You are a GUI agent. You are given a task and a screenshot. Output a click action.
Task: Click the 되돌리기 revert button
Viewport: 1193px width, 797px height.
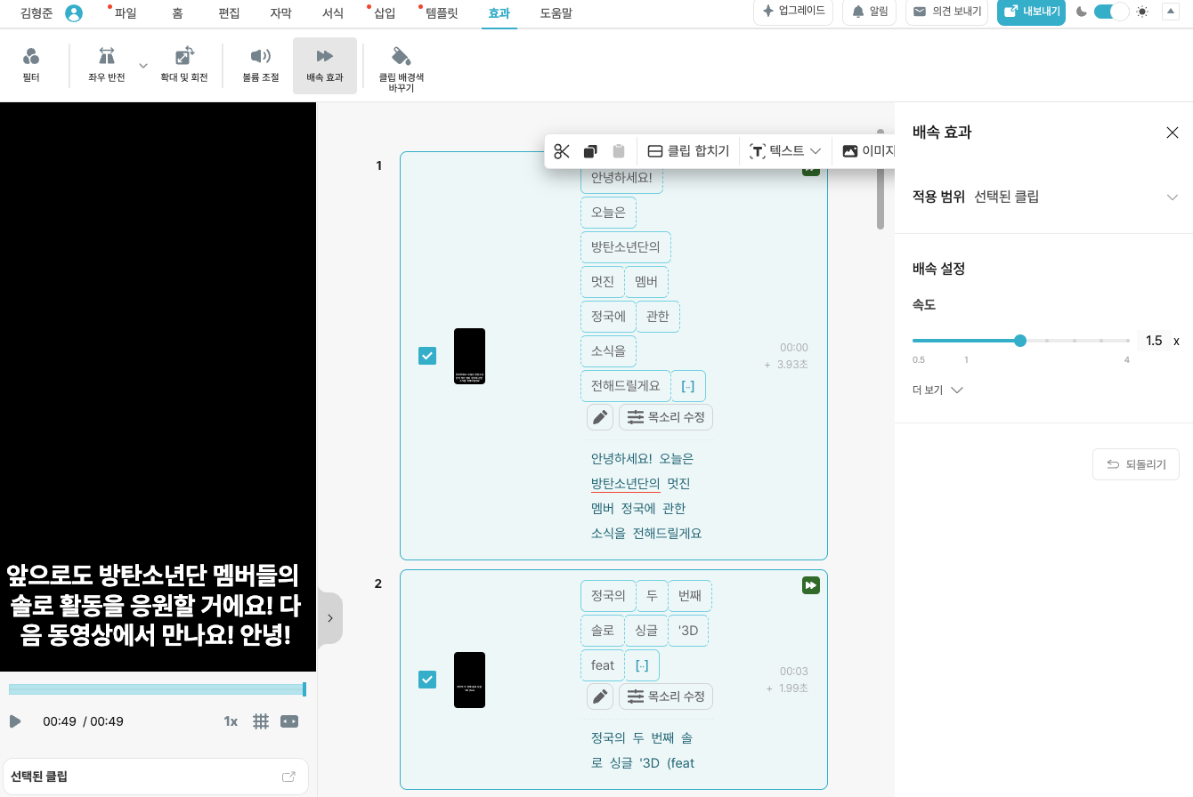pyautogui.click(x=1136, y=464)
